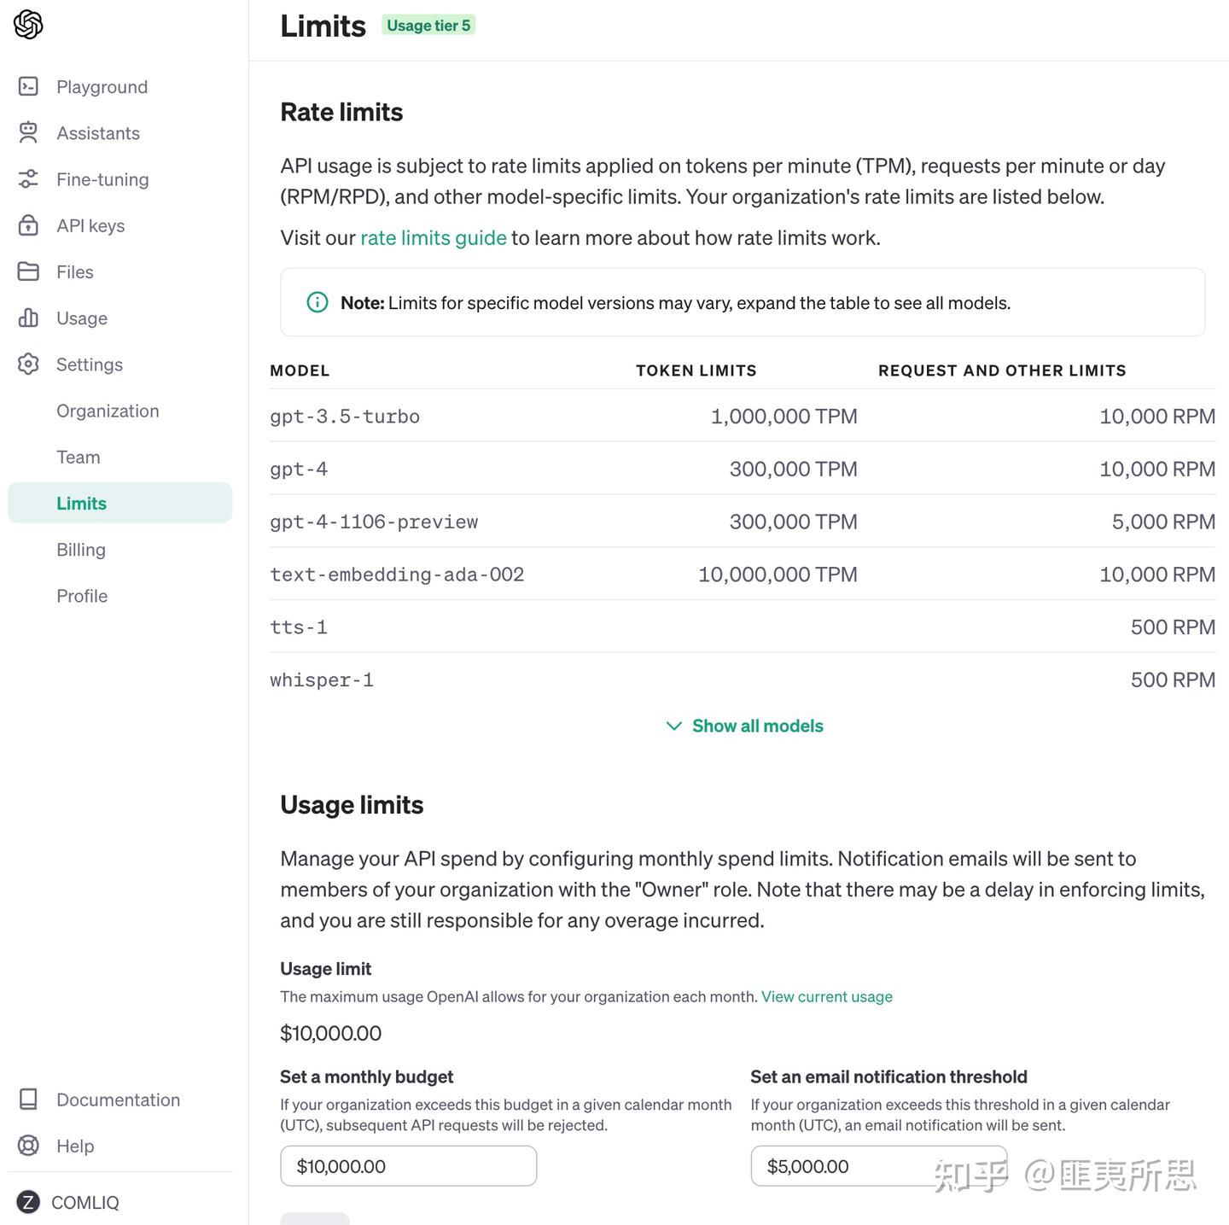Screen dimensions: 1229x1225
Task: Expand Show all models
Action: tap(756, 726)
